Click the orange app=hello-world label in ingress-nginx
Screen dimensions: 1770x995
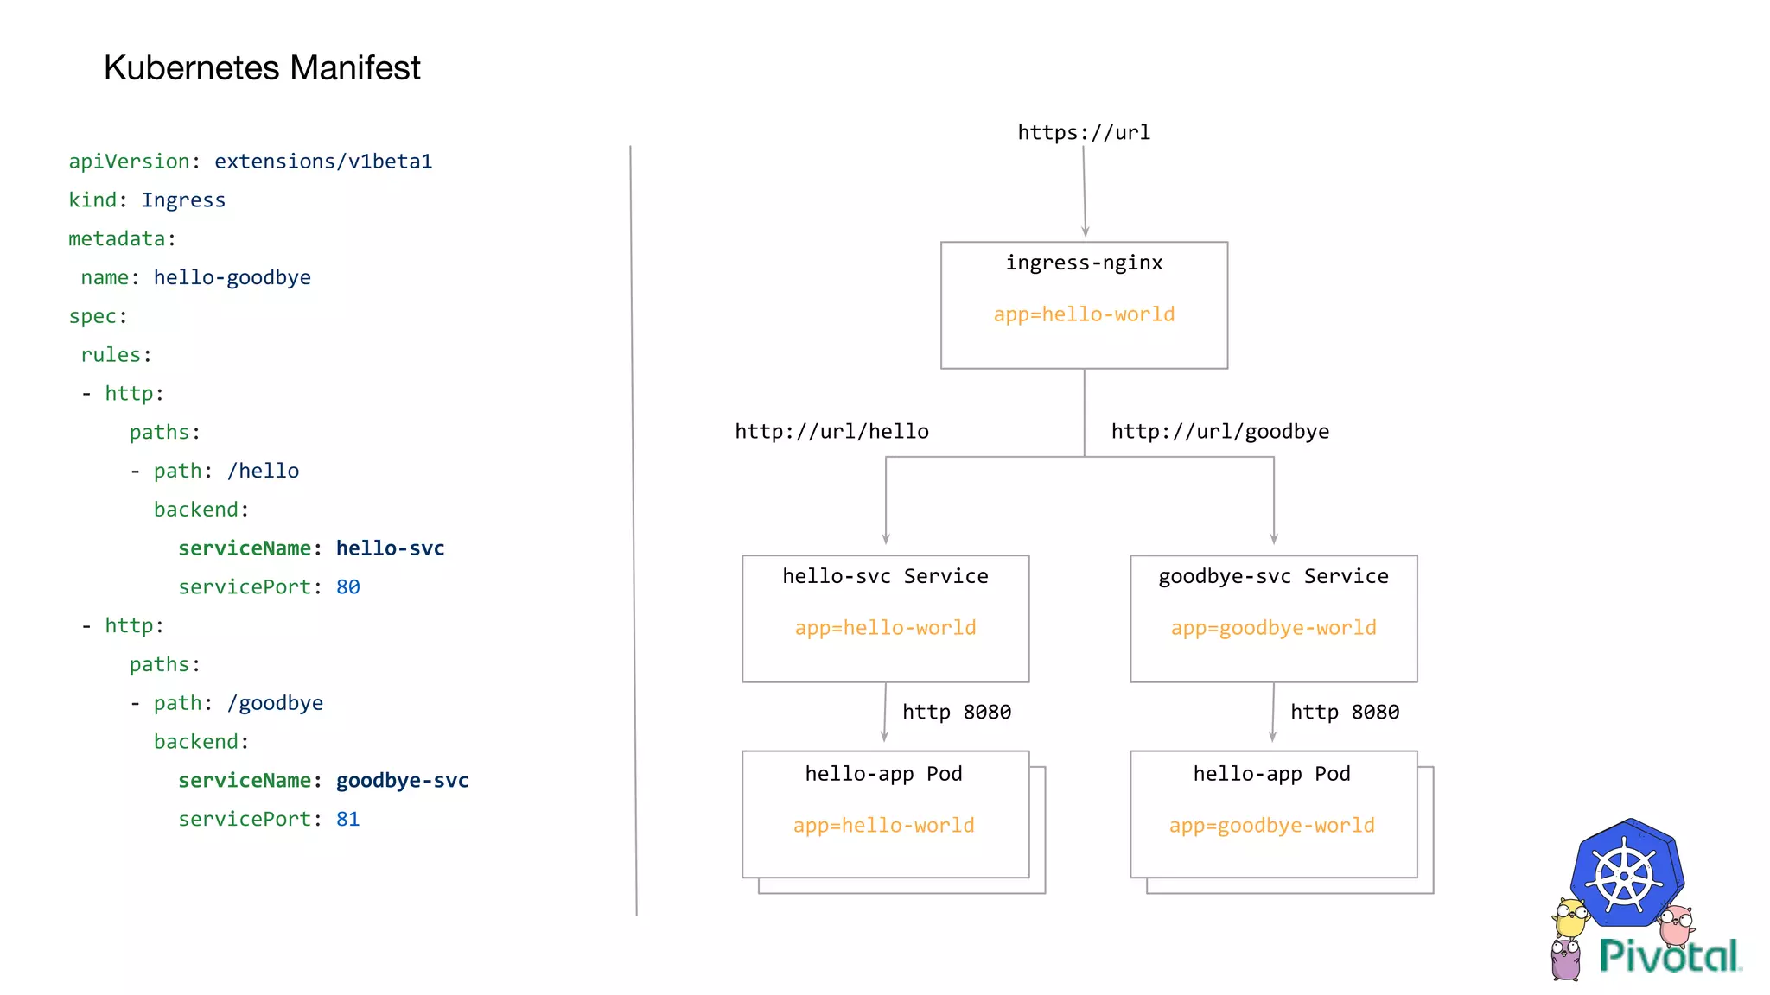(1084, 314)
